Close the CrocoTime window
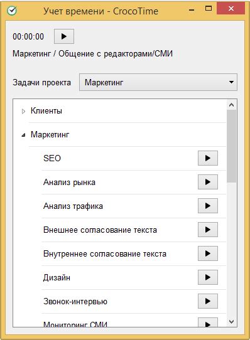 tap(231, 9)
